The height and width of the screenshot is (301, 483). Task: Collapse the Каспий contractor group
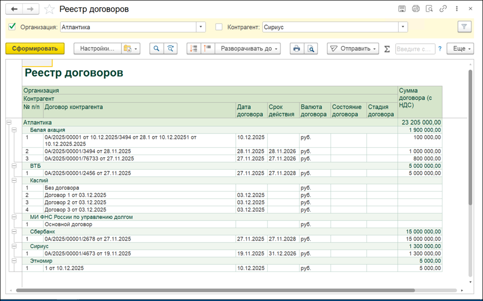click(14, 180)
